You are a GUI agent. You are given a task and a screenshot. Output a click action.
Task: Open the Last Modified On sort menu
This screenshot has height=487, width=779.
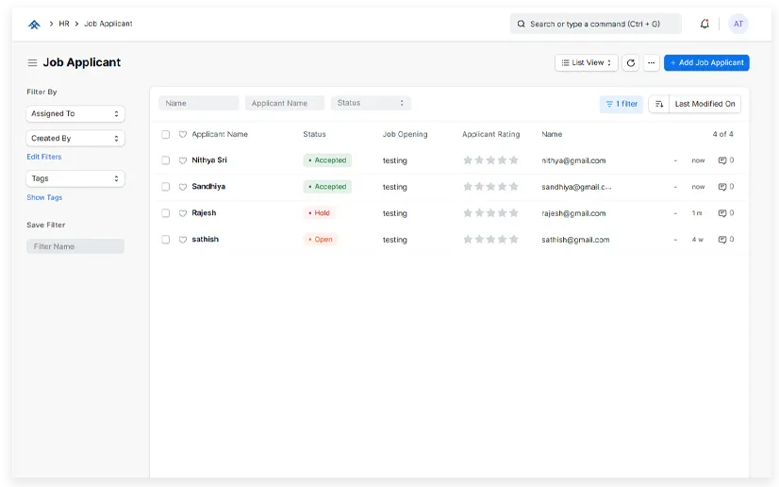(x=704, y=104)
